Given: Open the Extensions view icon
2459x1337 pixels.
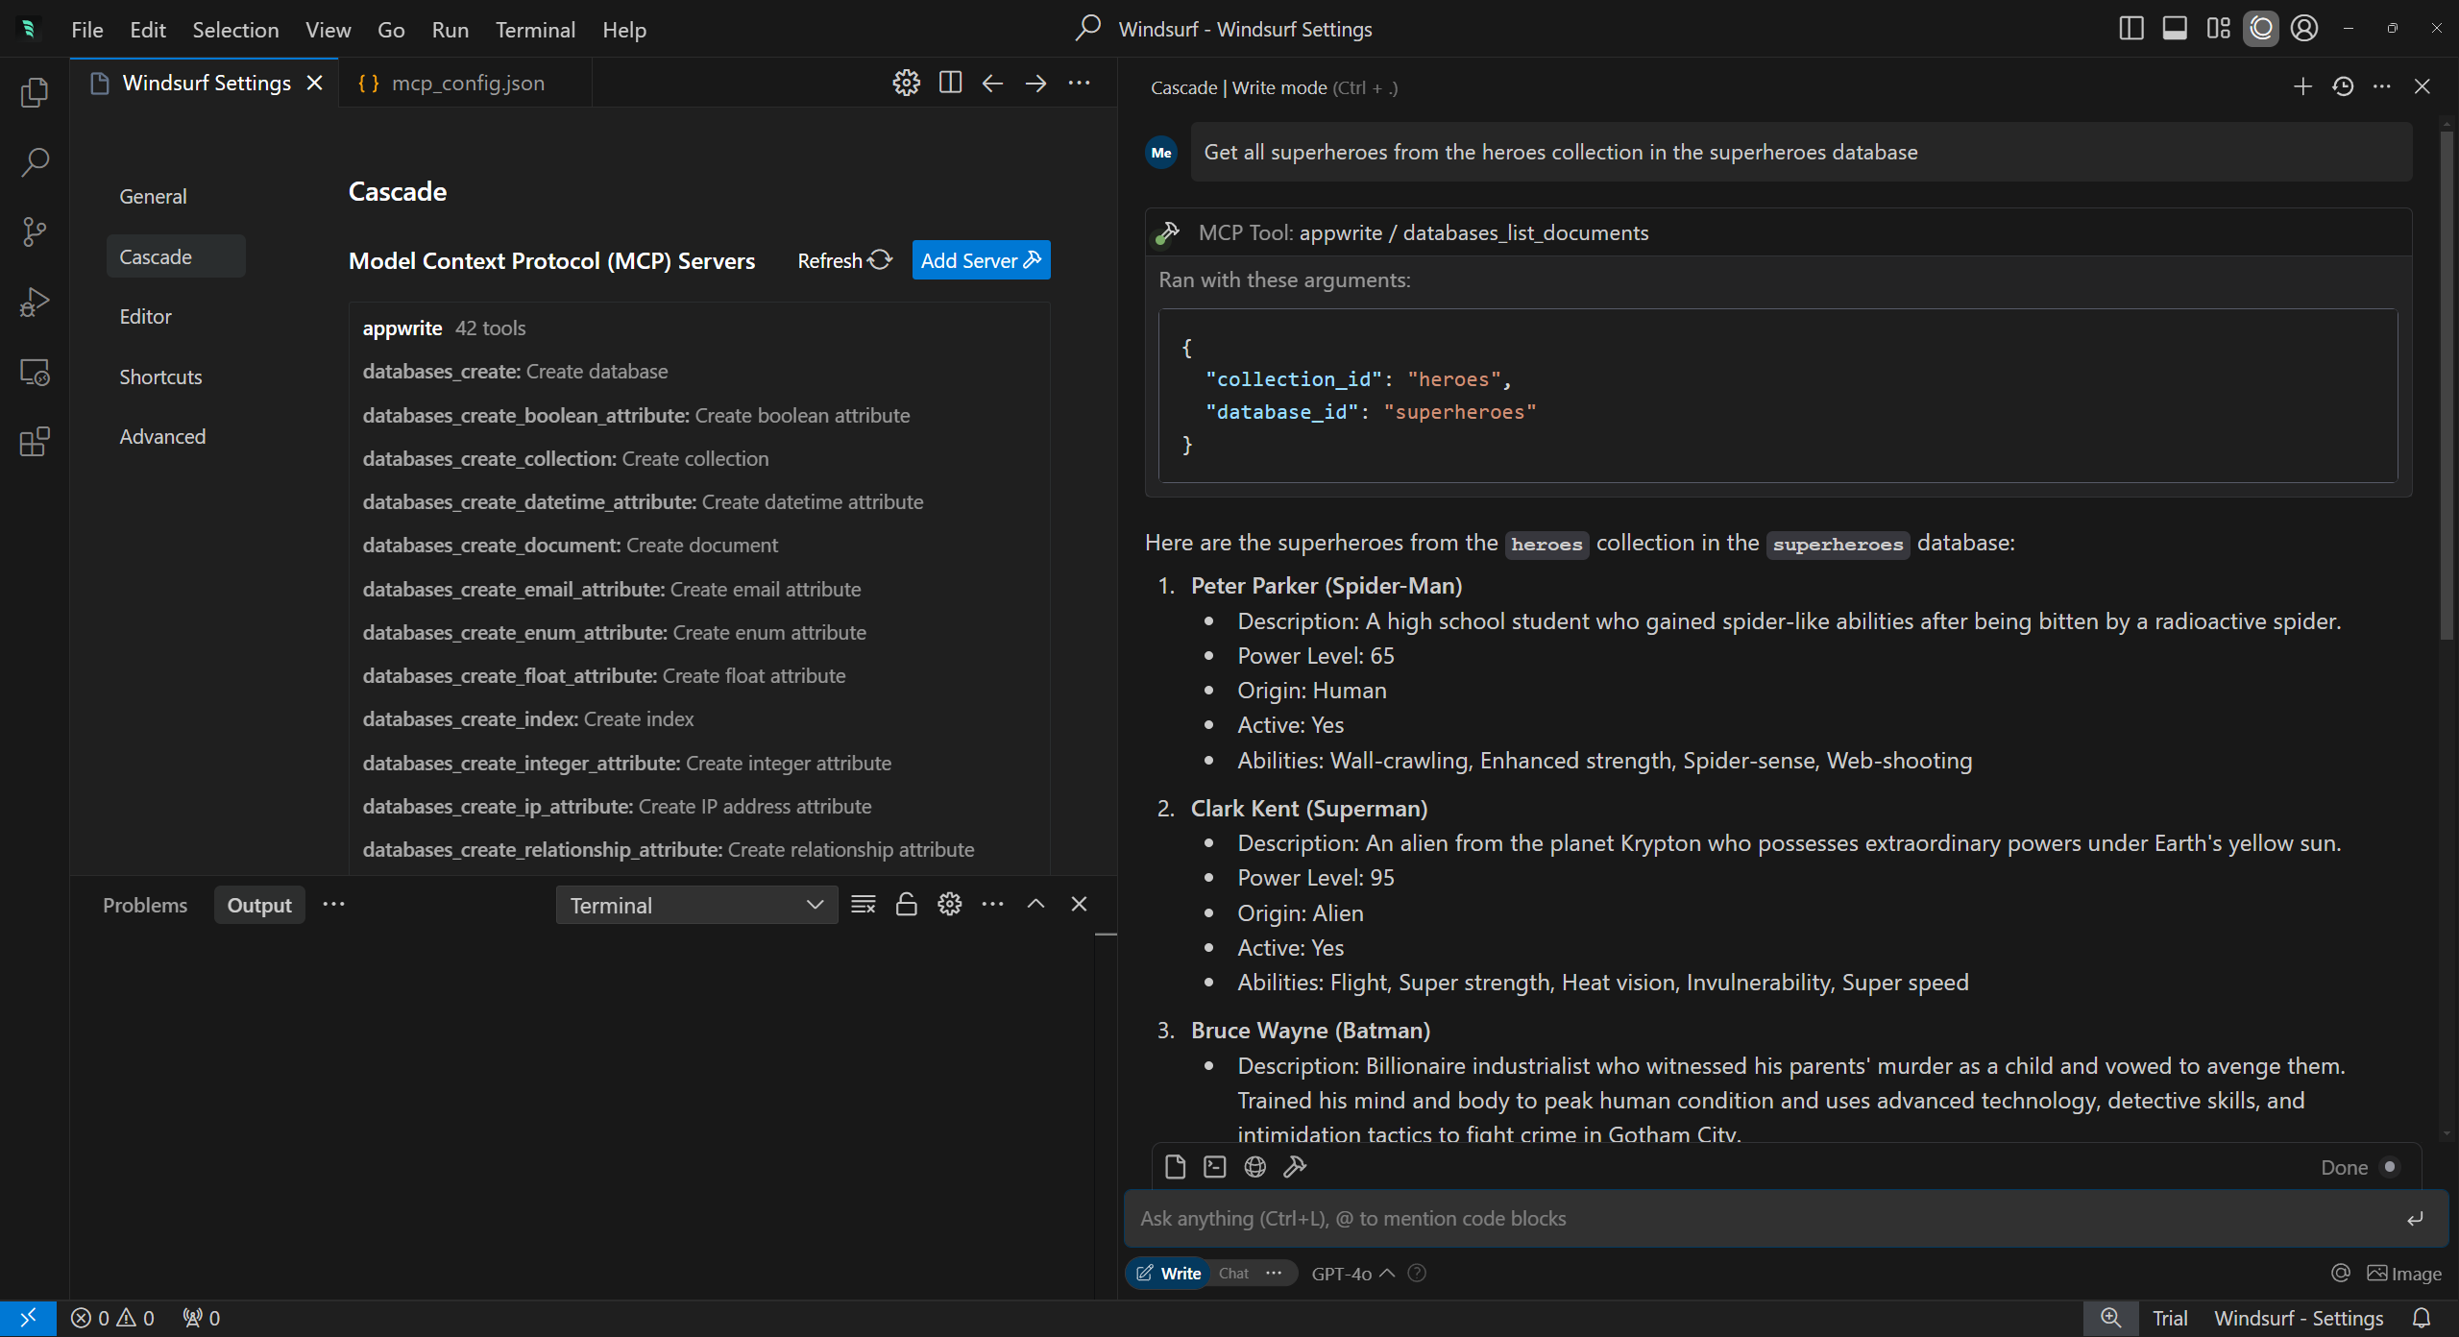Looking at the screenshot, I should coord(35,442).
